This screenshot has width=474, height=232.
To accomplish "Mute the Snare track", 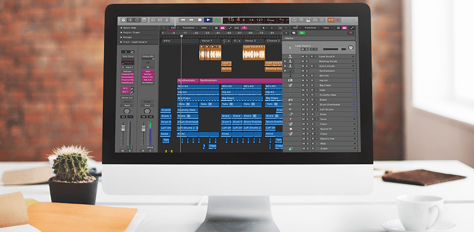I will [303, 100].
